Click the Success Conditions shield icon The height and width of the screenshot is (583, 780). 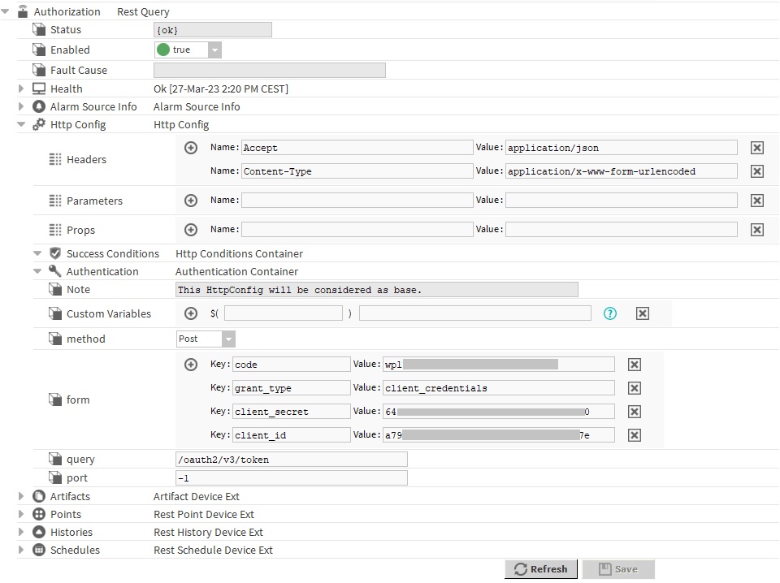click(55, 253)
